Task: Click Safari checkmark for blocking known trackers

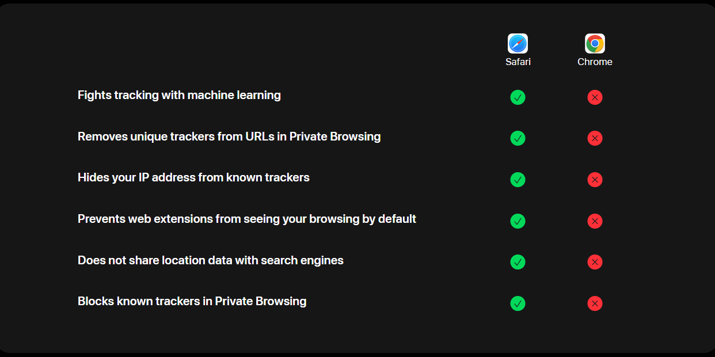Action: click(518, 303)
